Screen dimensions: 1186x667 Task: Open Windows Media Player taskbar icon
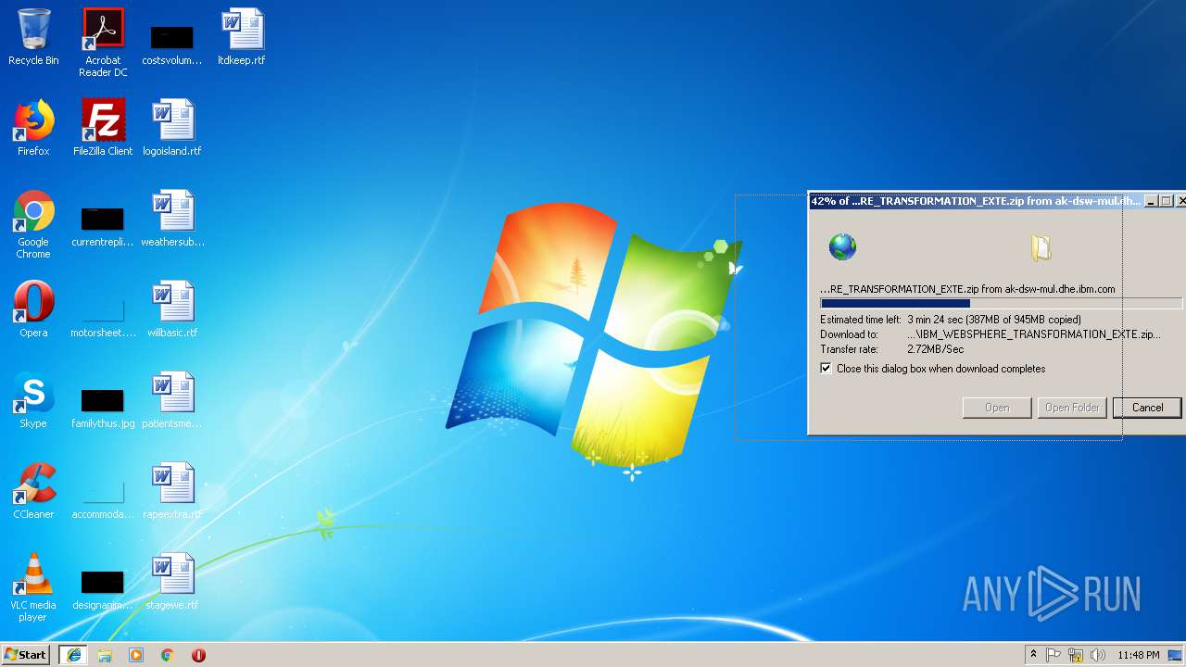[x=136, y=655]
